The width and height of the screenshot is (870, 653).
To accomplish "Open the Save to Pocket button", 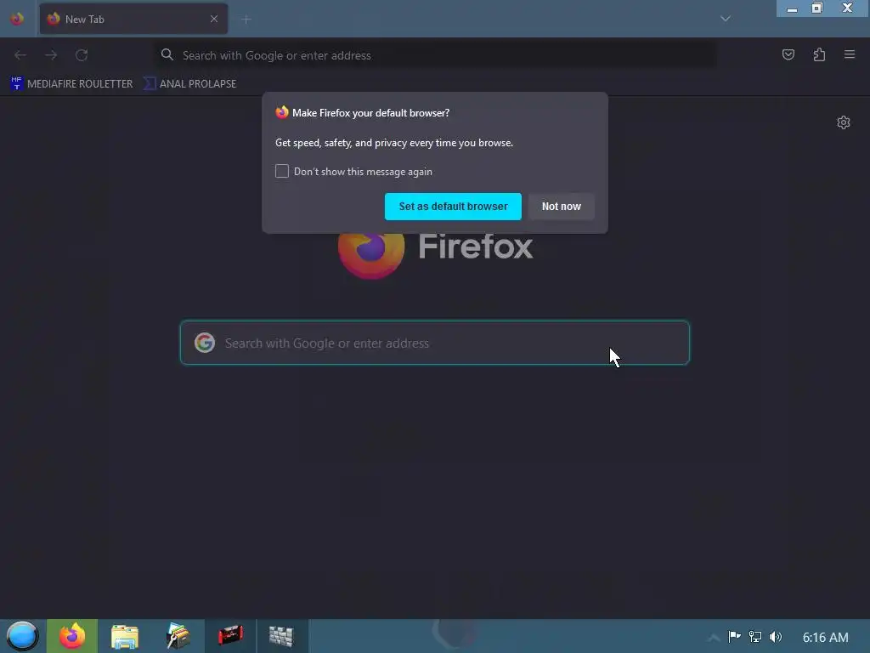I will pyautogui.click(x=788, y=54).
